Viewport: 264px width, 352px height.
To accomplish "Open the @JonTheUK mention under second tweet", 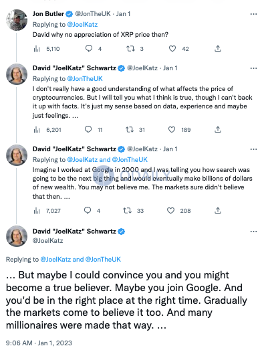I will [85, 79].
